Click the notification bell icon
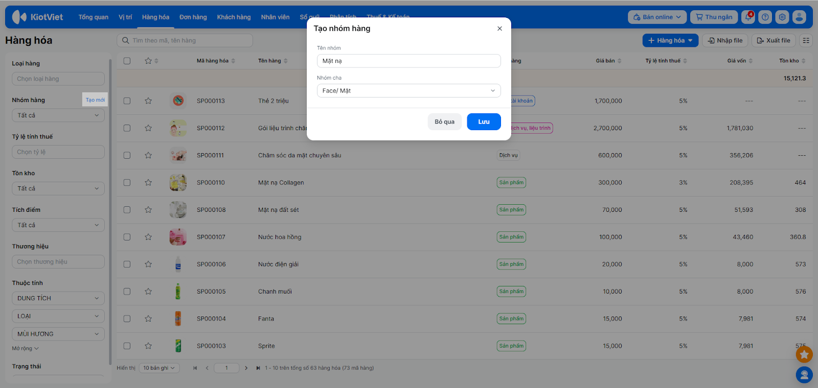 click(x=748, y=17)
